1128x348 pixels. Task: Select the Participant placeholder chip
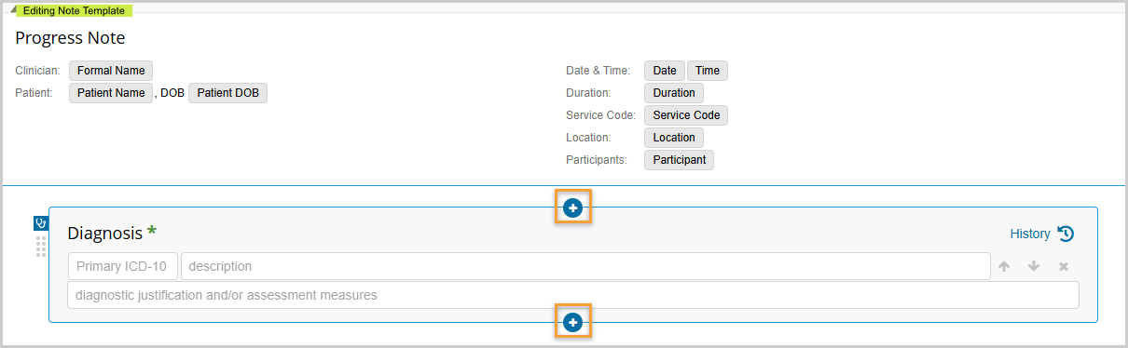coord(680,160)
